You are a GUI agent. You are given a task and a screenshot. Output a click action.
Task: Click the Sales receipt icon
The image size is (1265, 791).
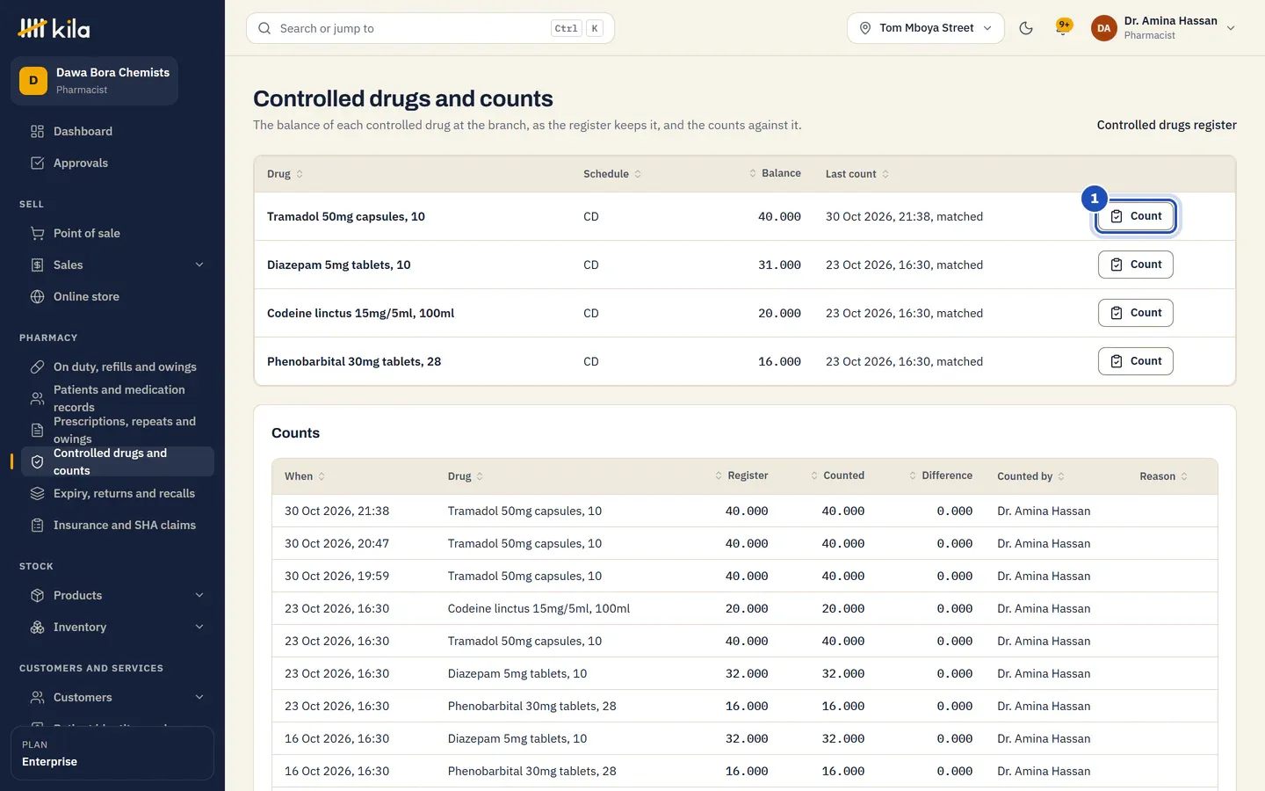tap(37, 265)
